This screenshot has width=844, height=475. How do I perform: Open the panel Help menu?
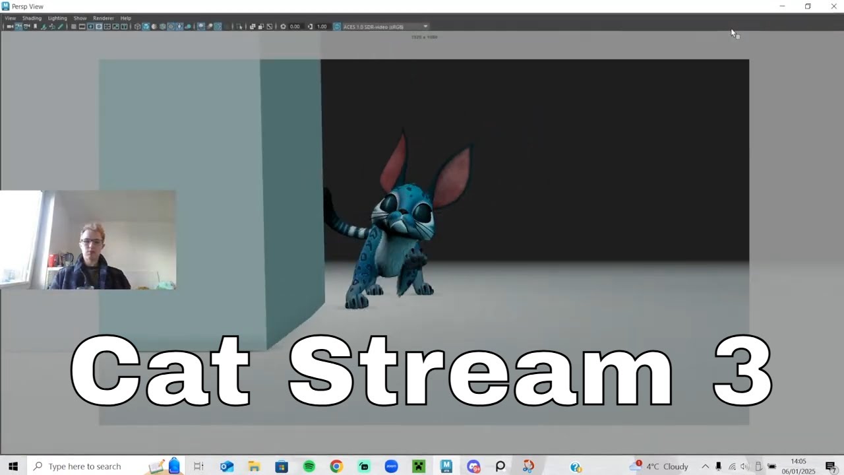tap(125, 18)
